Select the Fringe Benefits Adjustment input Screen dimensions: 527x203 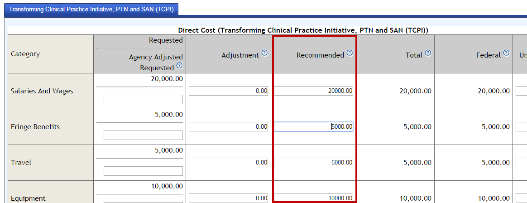[x=229, y=127]
